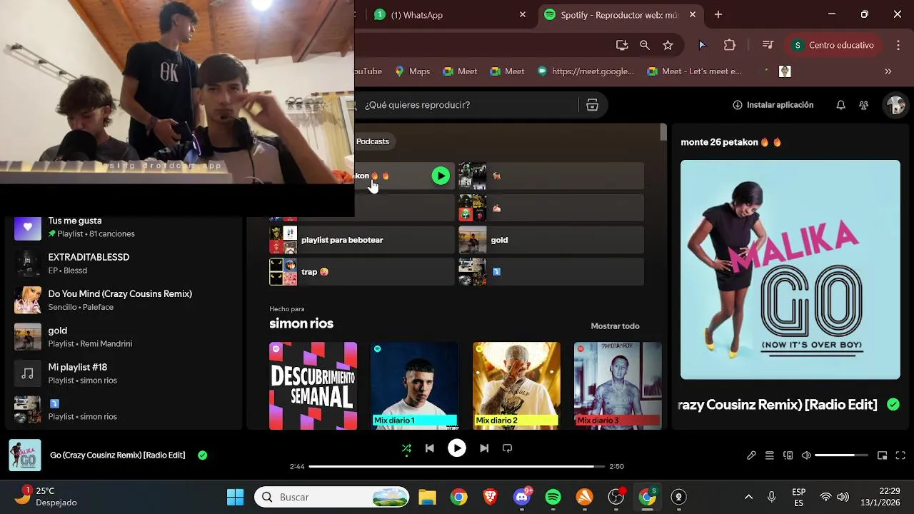This screenshot has height=514, width=914.
Task: Open Spotify app from taskbar
Action: 553,497
